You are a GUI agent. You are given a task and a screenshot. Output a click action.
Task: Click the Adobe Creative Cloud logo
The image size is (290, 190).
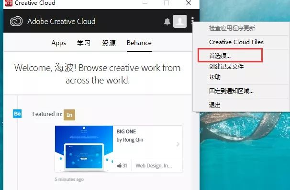coord(16,21)
